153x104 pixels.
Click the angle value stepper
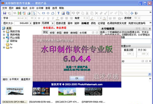click(87, 18)
